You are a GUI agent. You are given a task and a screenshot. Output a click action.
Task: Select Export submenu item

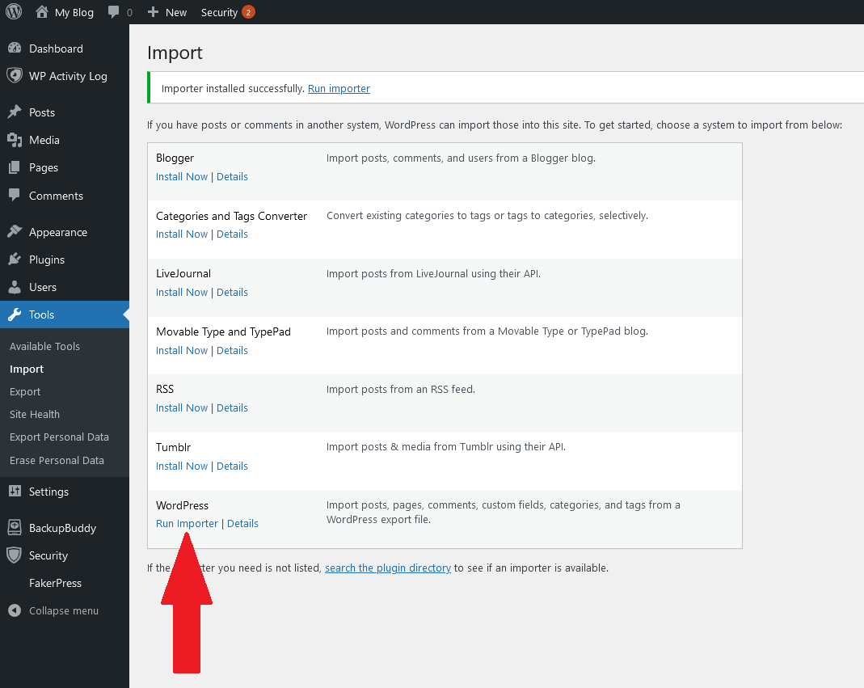[x=25, y=391]
